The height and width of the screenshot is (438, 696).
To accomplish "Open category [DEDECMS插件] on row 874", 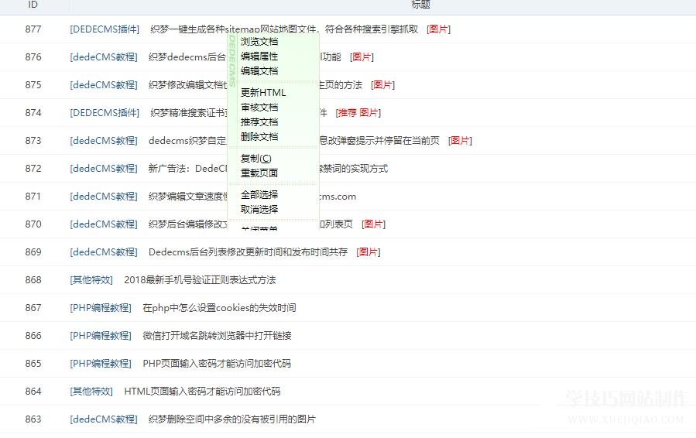I will [105, 113].
